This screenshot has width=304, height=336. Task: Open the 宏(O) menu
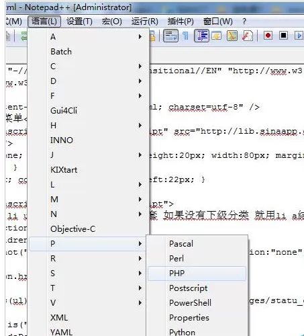pyautogui.click(x=112, y=22)
